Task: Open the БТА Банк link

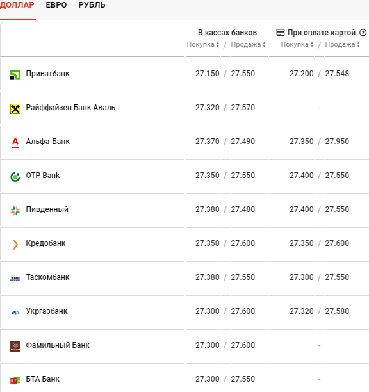Action: click(x=43, y=379)
